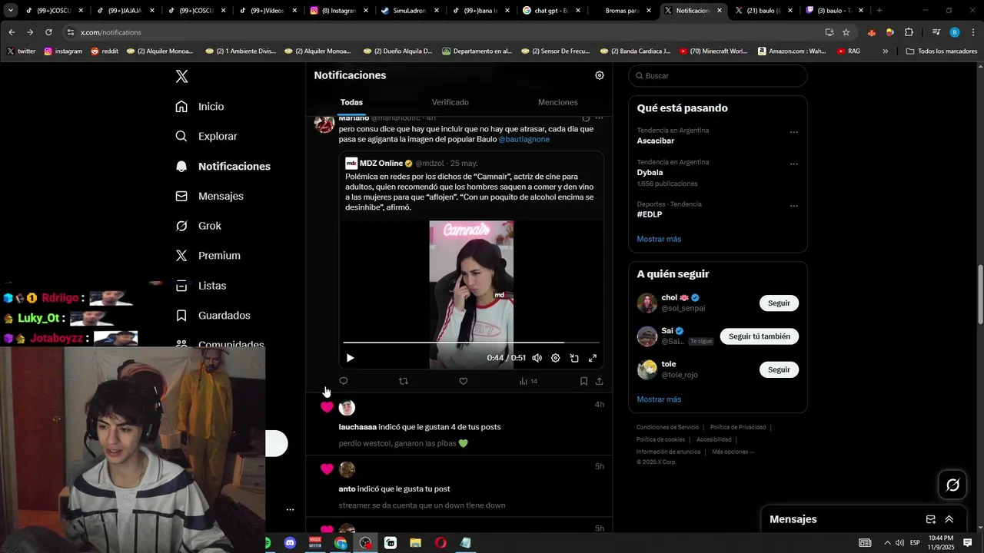984x553 pixels.
Task: Click the X logo in the sidebar
Action: click(x=181, y=76)
